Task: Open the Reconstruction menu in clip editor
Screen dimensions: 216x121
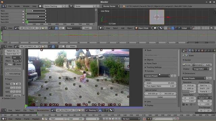Action: click(x=43, y=110)
